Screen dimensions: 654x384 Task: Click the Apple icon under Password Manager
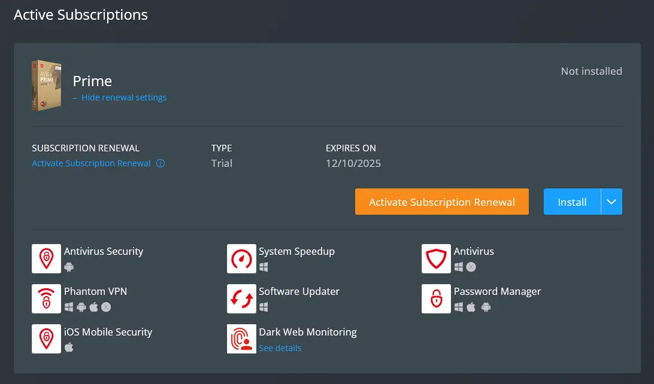[471, 307]
